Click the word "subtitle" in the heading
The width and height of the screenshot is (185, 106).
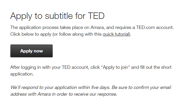tap(59, 16)
